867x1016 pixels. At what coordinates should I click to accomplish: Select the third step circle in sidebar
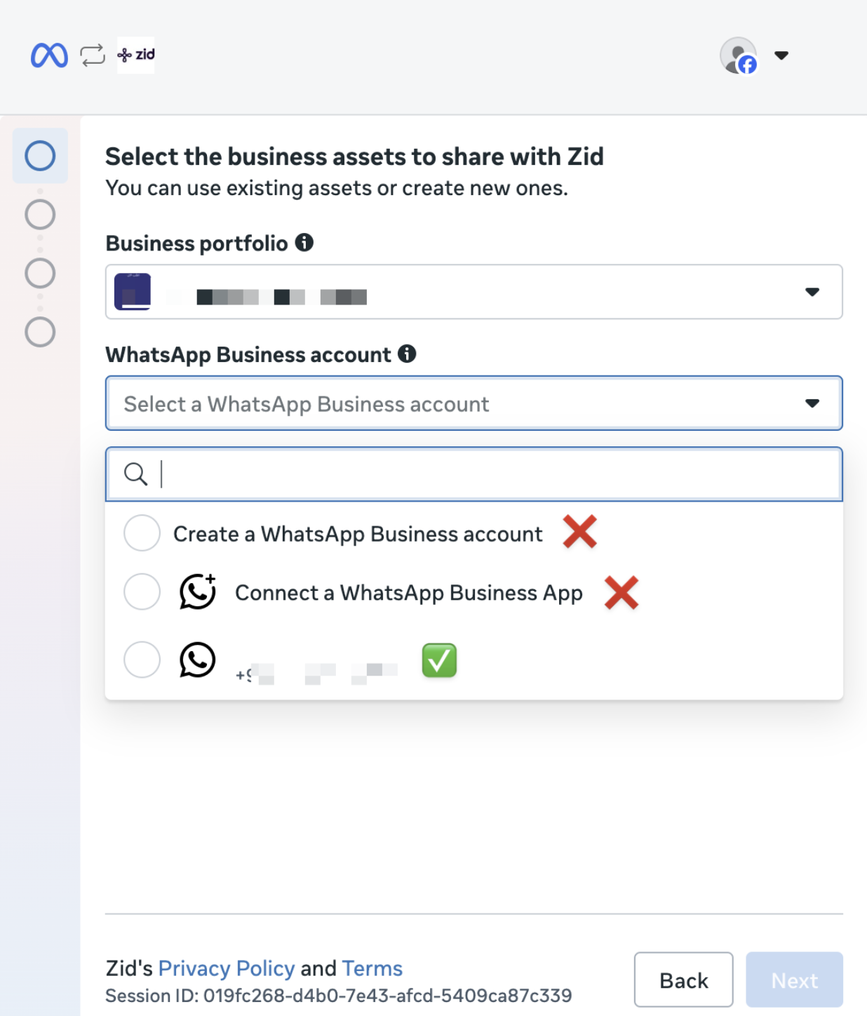40,273
